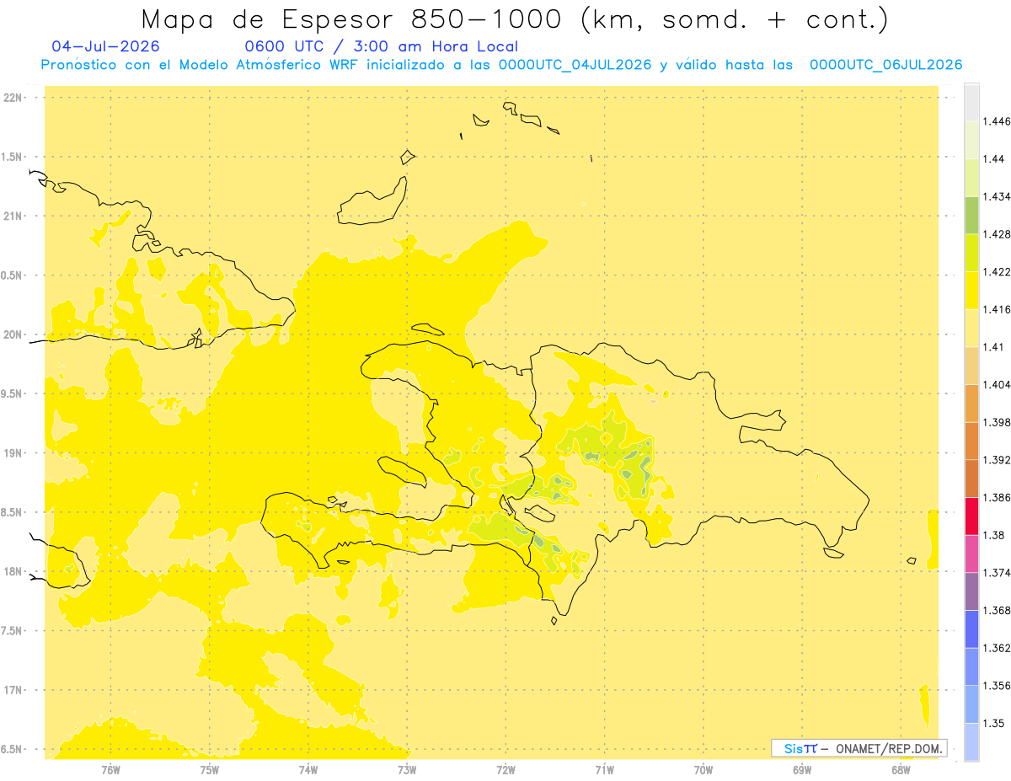Click the 73W longitude axis label
Image resolution: width=1011 pixels, height=781 pixels.
click(x=407, y=769)
